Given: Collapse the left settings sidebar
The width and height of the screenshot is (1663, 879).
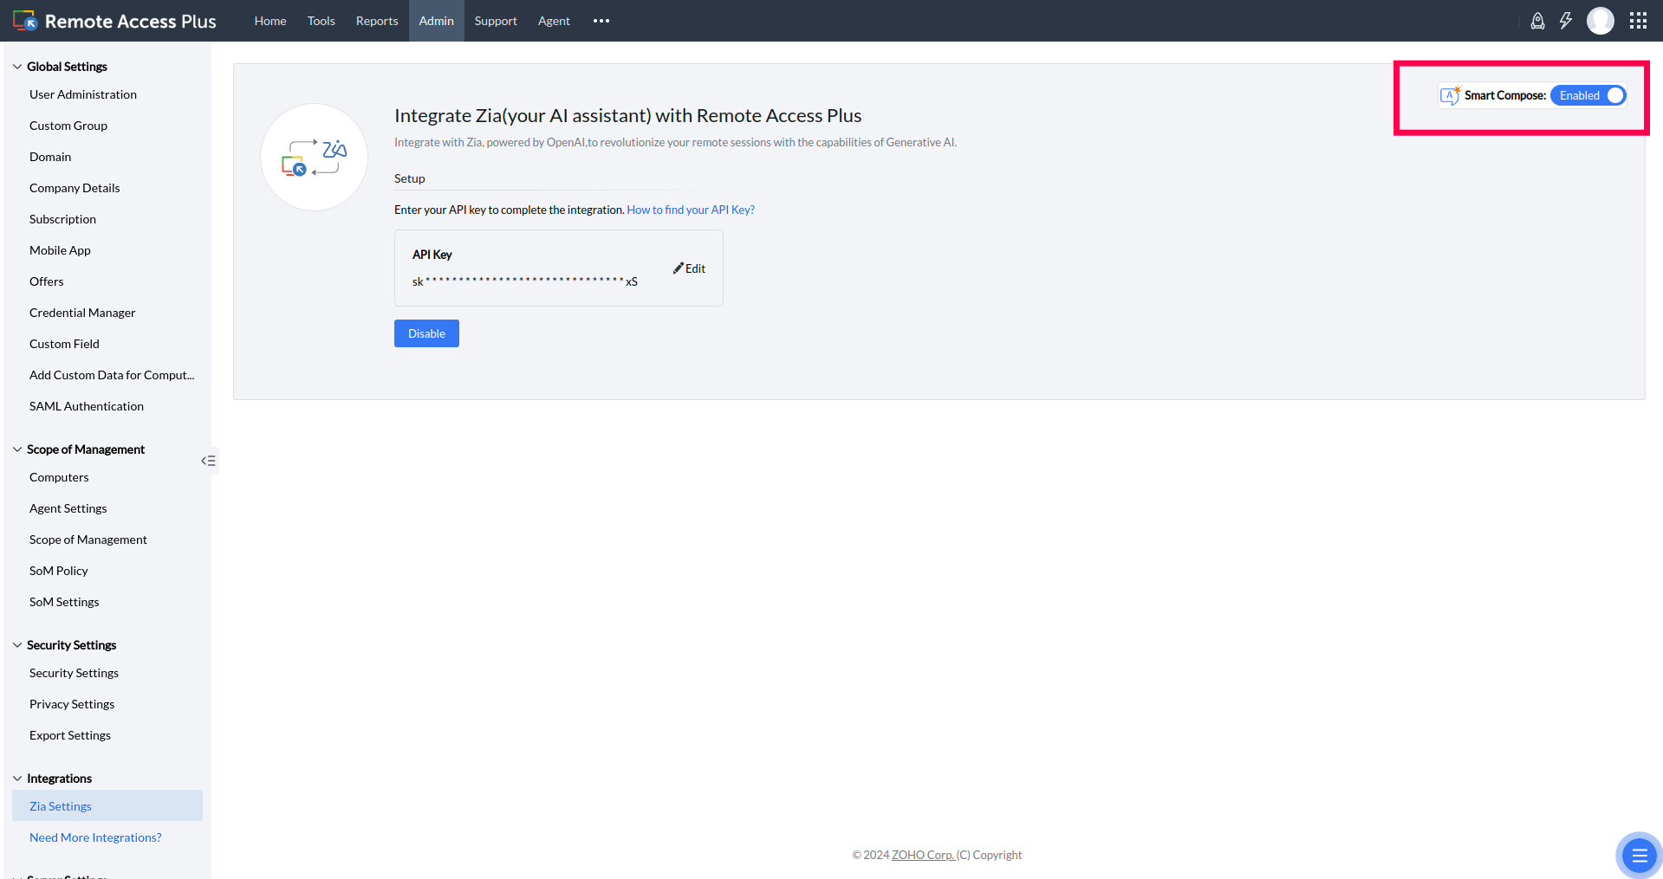Looking at the screenshot, I should point(208,461).
